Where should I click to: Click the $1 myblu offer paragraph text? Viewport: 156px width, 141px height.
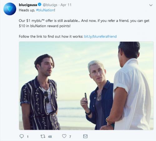click(84, 23)
